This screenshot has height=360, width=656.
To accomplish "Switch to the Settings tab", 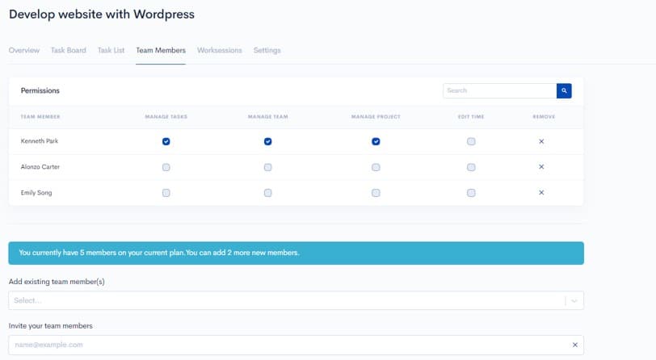I will [x=267, y=50].
